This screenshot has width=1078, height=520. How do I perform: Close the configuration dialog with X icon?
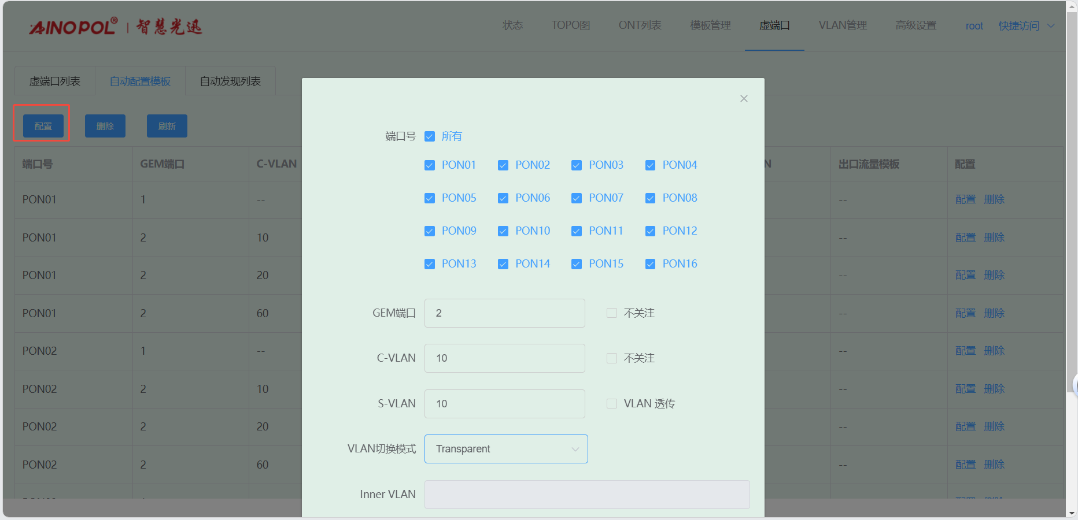744,99
